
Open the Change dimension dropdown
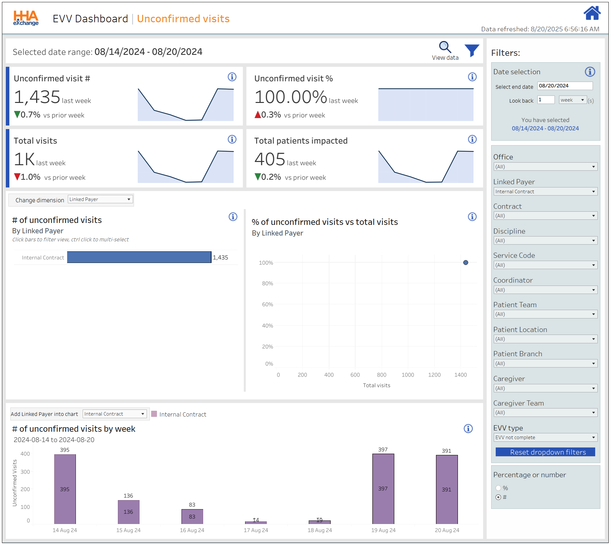[100, 199]
